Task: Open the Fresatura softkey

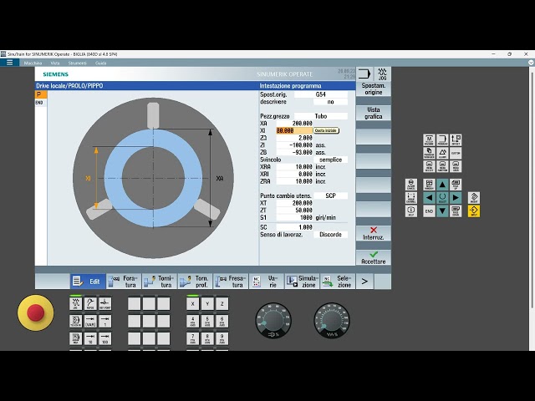Action: pyautogui.click(x=231, y=282)
